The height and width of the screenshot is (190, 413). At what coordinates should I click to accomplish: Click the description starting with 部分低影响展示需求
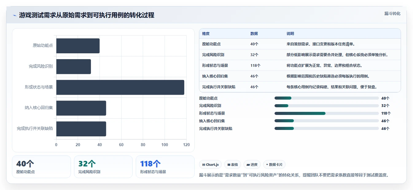[x=338, y=55]
